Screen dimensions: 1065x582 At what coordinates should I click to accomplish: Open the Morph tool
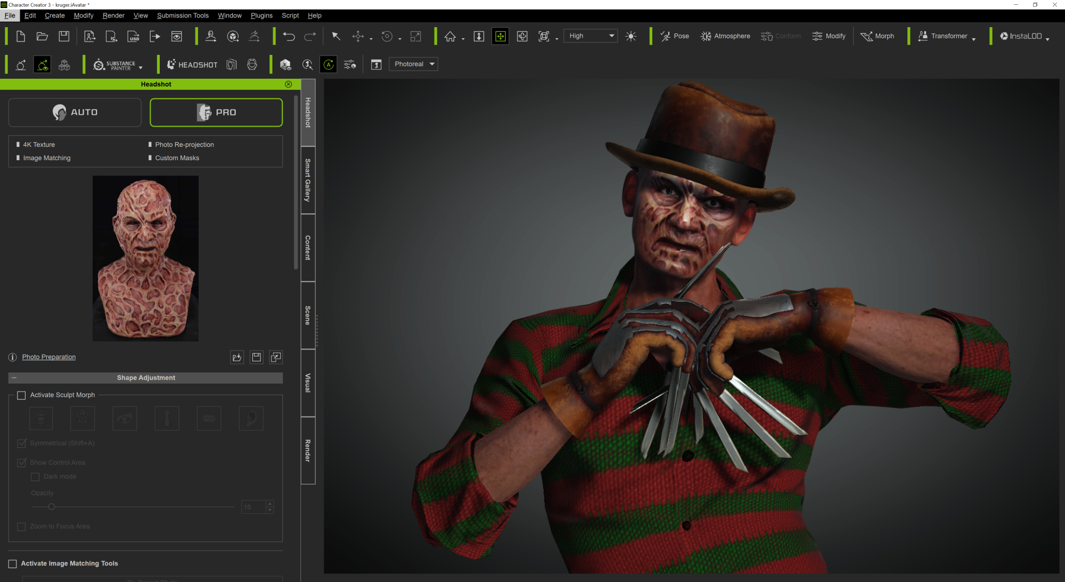(877, 36)
